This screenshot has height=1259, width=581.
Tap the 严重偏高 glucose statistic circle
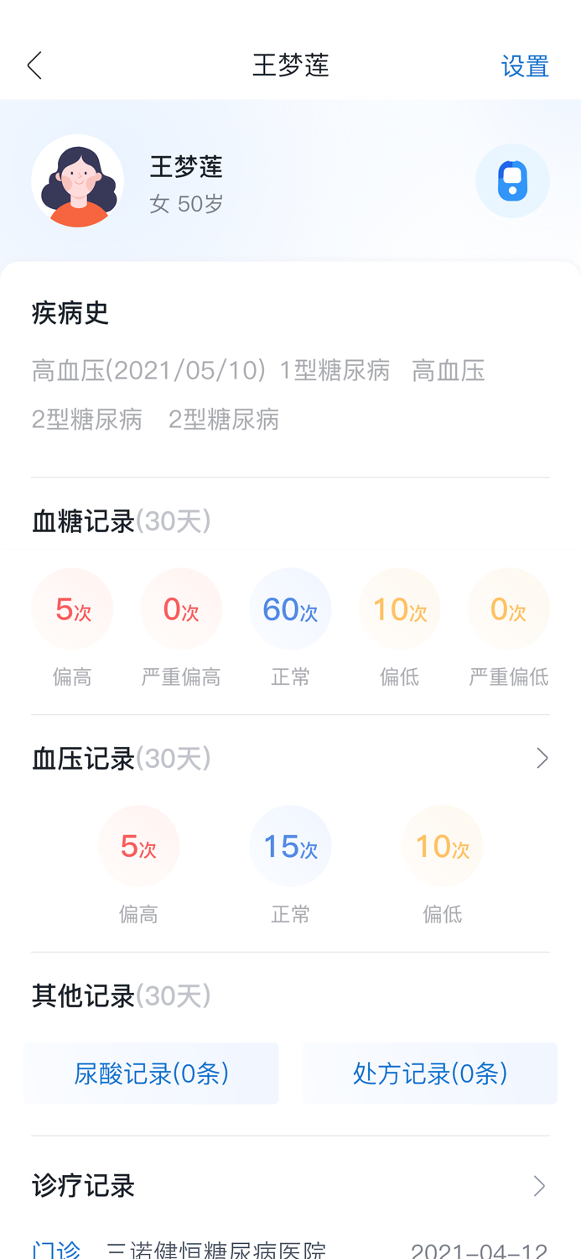click(181, 609)
